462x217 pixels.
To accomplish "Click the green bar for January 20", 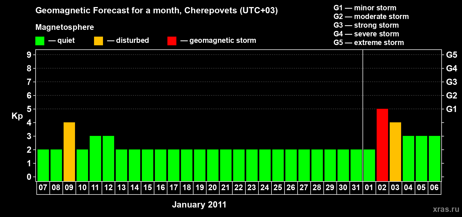I will click(x=213, y=165).
